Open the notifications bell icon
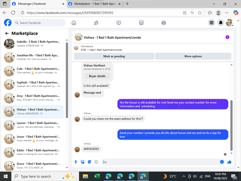The height and width of the screenshot is (181, 241). 221,23
